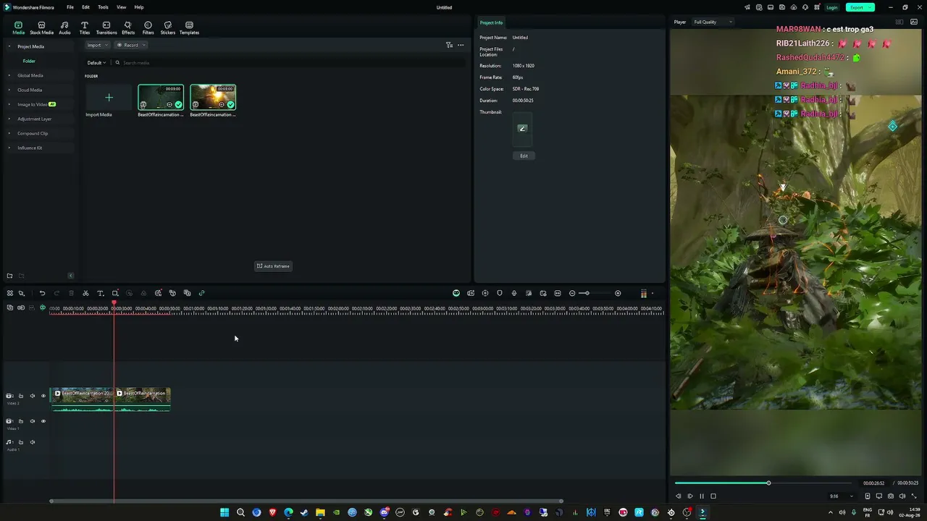The image size is (927, 521).
Task: Expand the Adjustment Layer section
Action: click(x=9, y=119)
